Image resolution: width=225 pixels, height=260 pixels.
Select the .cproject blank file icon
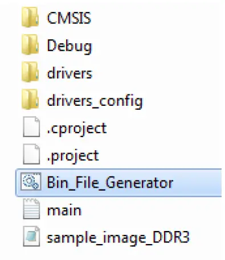tap(31, 127)
